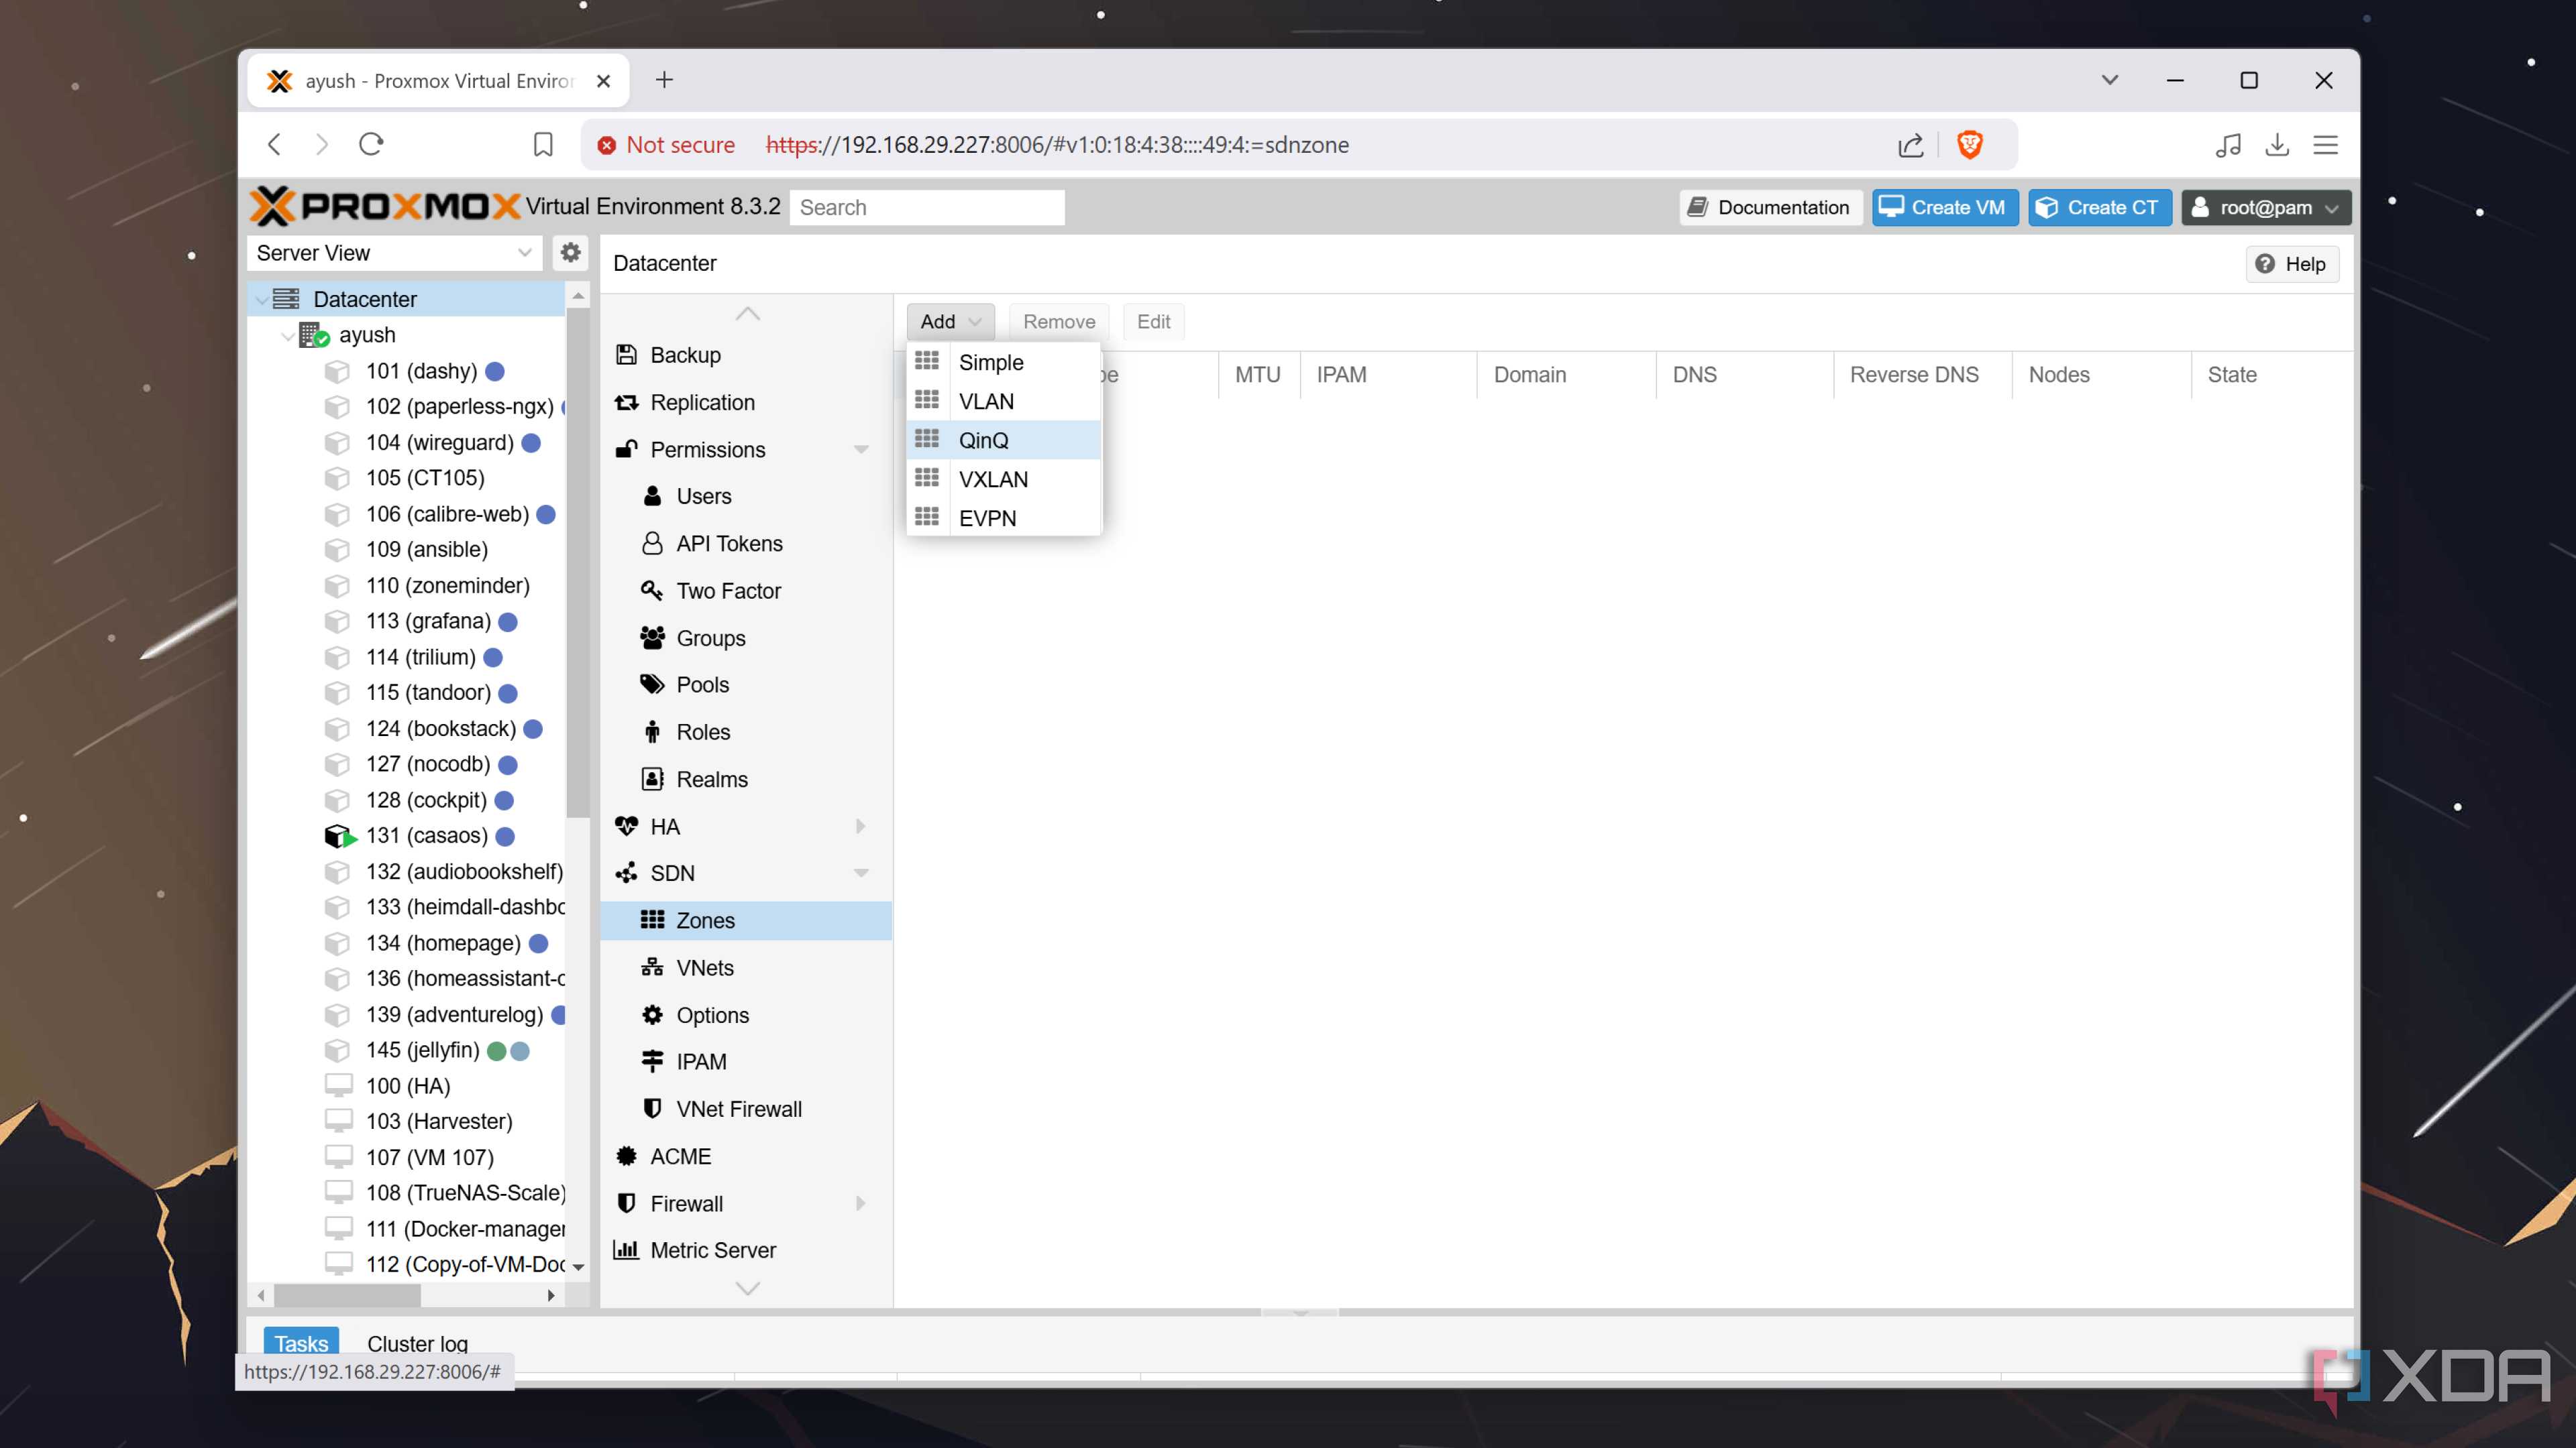Screen dimensions: 2576x1448
Task: Choose QinQ zone type
Action: point(1004,440)
